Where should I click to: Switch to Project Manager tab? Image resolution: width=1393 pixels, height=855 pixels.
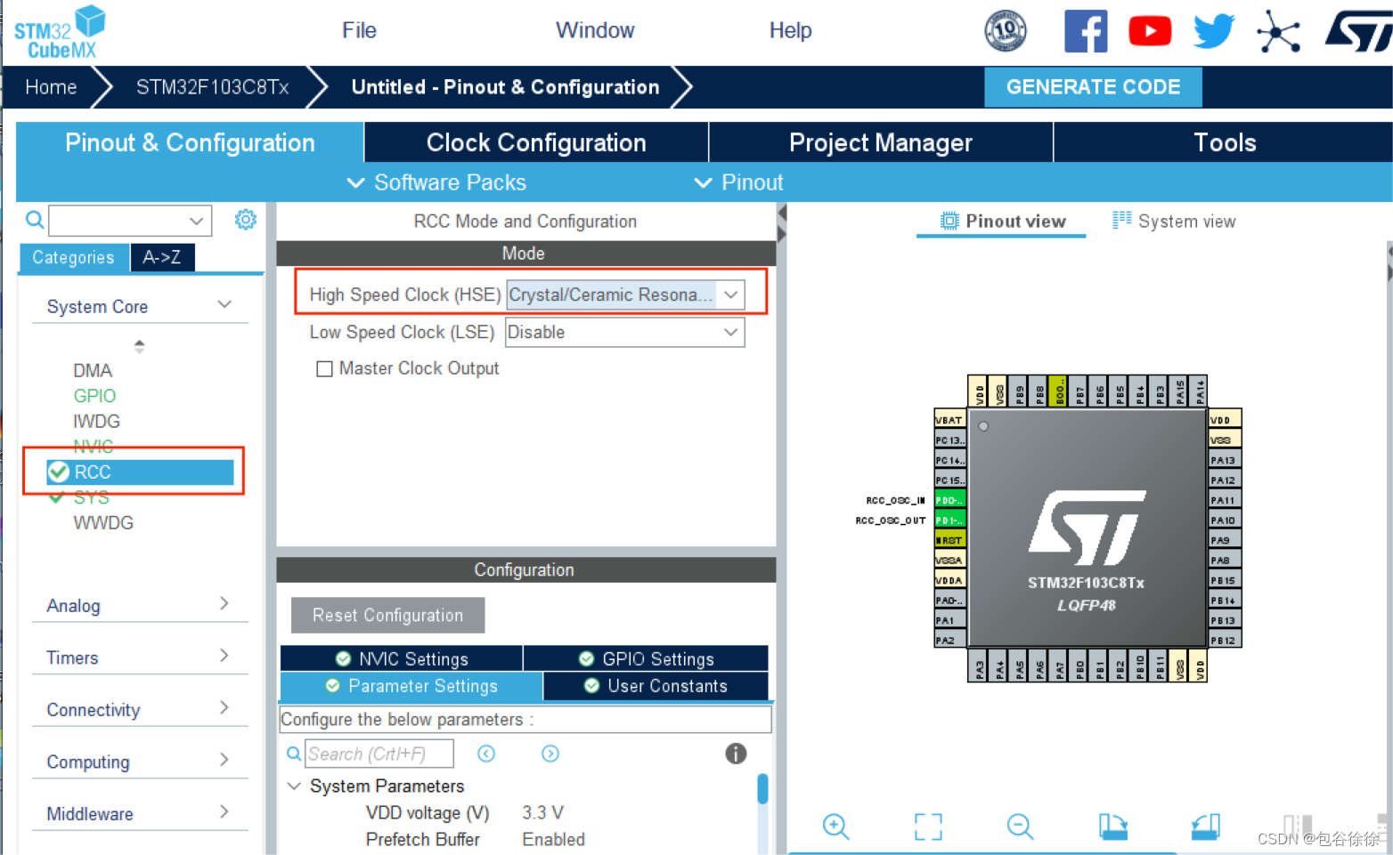pos(881,142)
